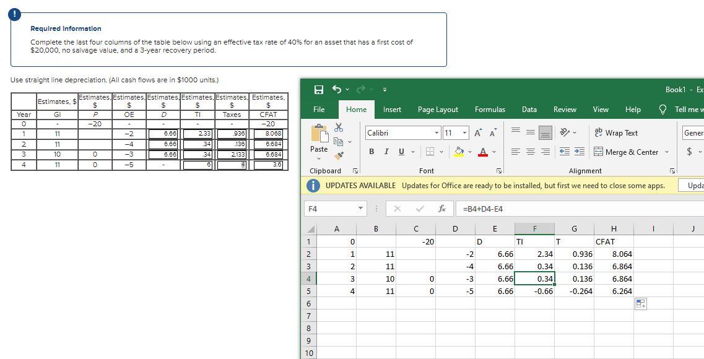Select the red Font Color swatch
The height and width of the screenshot is (359, 704).
tap(482, 152)
